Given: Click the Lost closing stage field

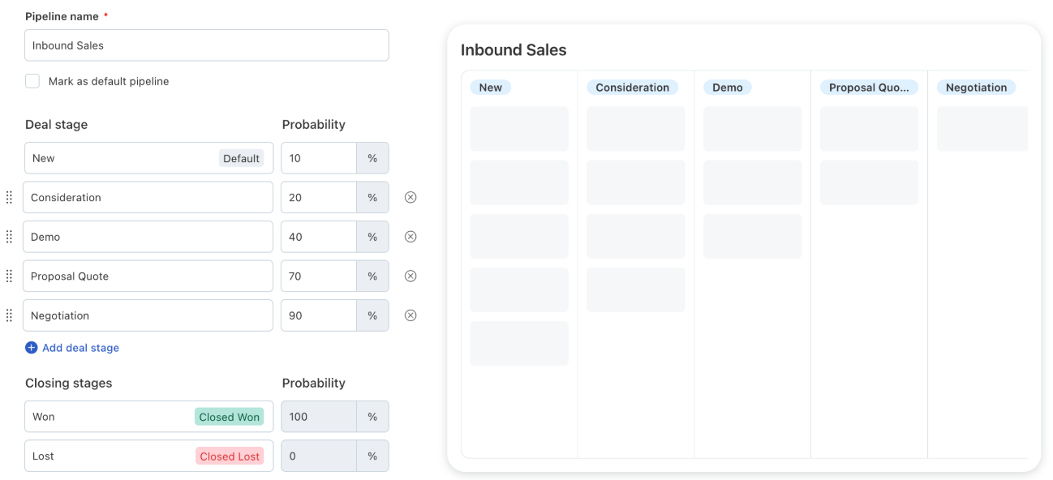Looking at the screenshot, I should pyautogui.click(x=148, y=456).
